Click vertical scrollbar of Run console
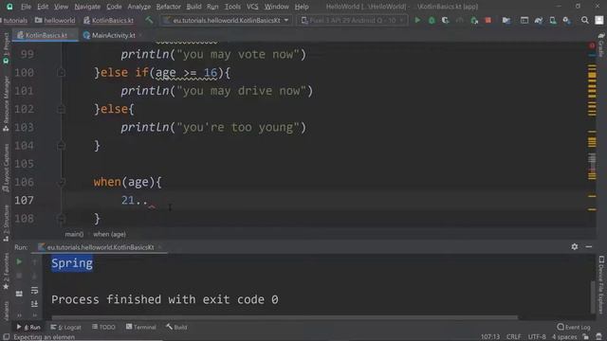 pyautogui.click(x=592, y=296)
